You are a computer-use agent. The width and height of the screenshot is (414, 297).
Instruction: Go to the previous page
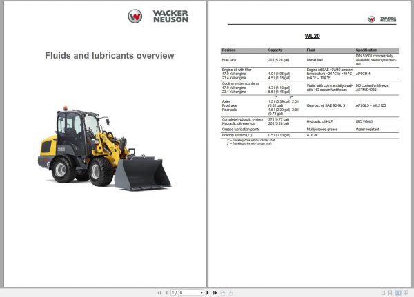point(166,293)
